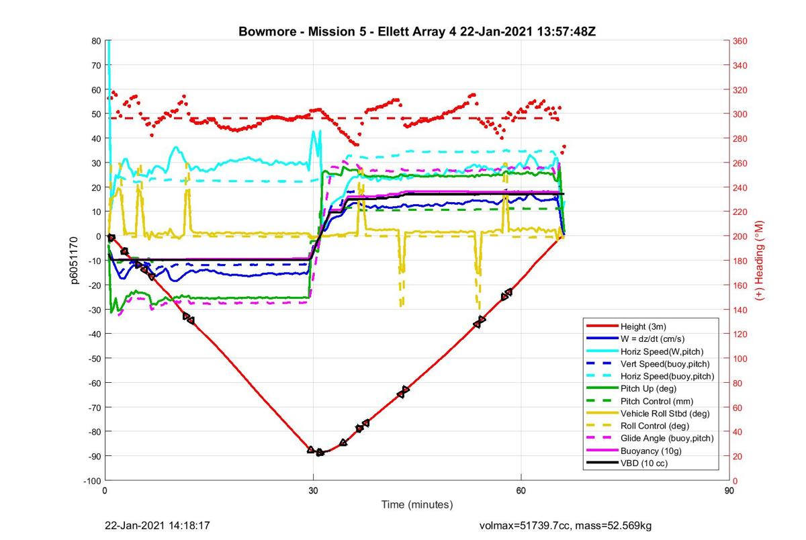
Task: Select the "Horiz Speed(buoy,pitch)" legend entry
Action: click(x=668, y=376)
